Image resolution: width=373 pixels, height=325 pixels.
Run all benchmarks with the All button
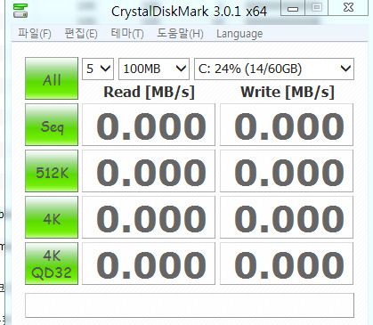pos(52,78)
